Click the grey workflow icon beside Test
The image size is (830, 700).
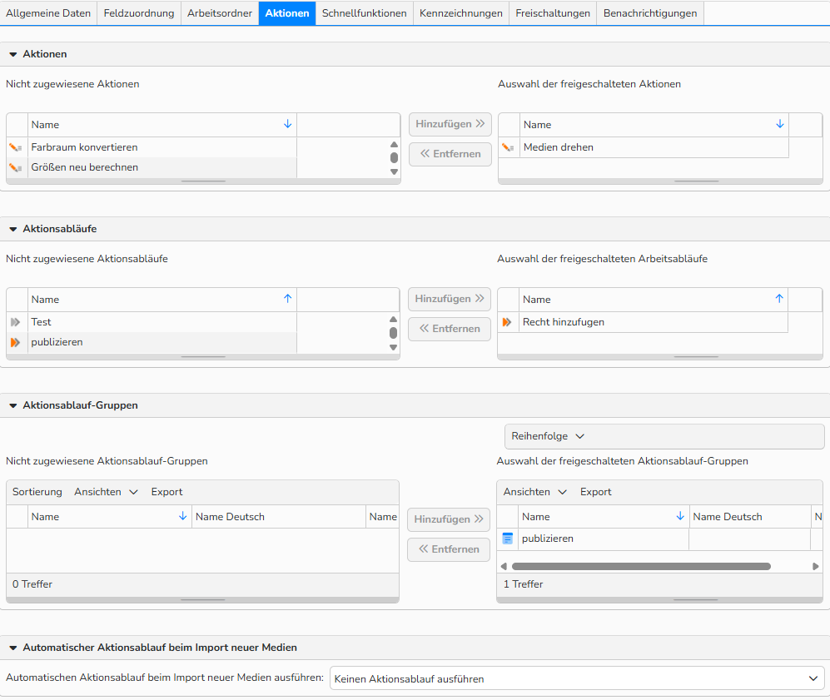coord(15,322)
